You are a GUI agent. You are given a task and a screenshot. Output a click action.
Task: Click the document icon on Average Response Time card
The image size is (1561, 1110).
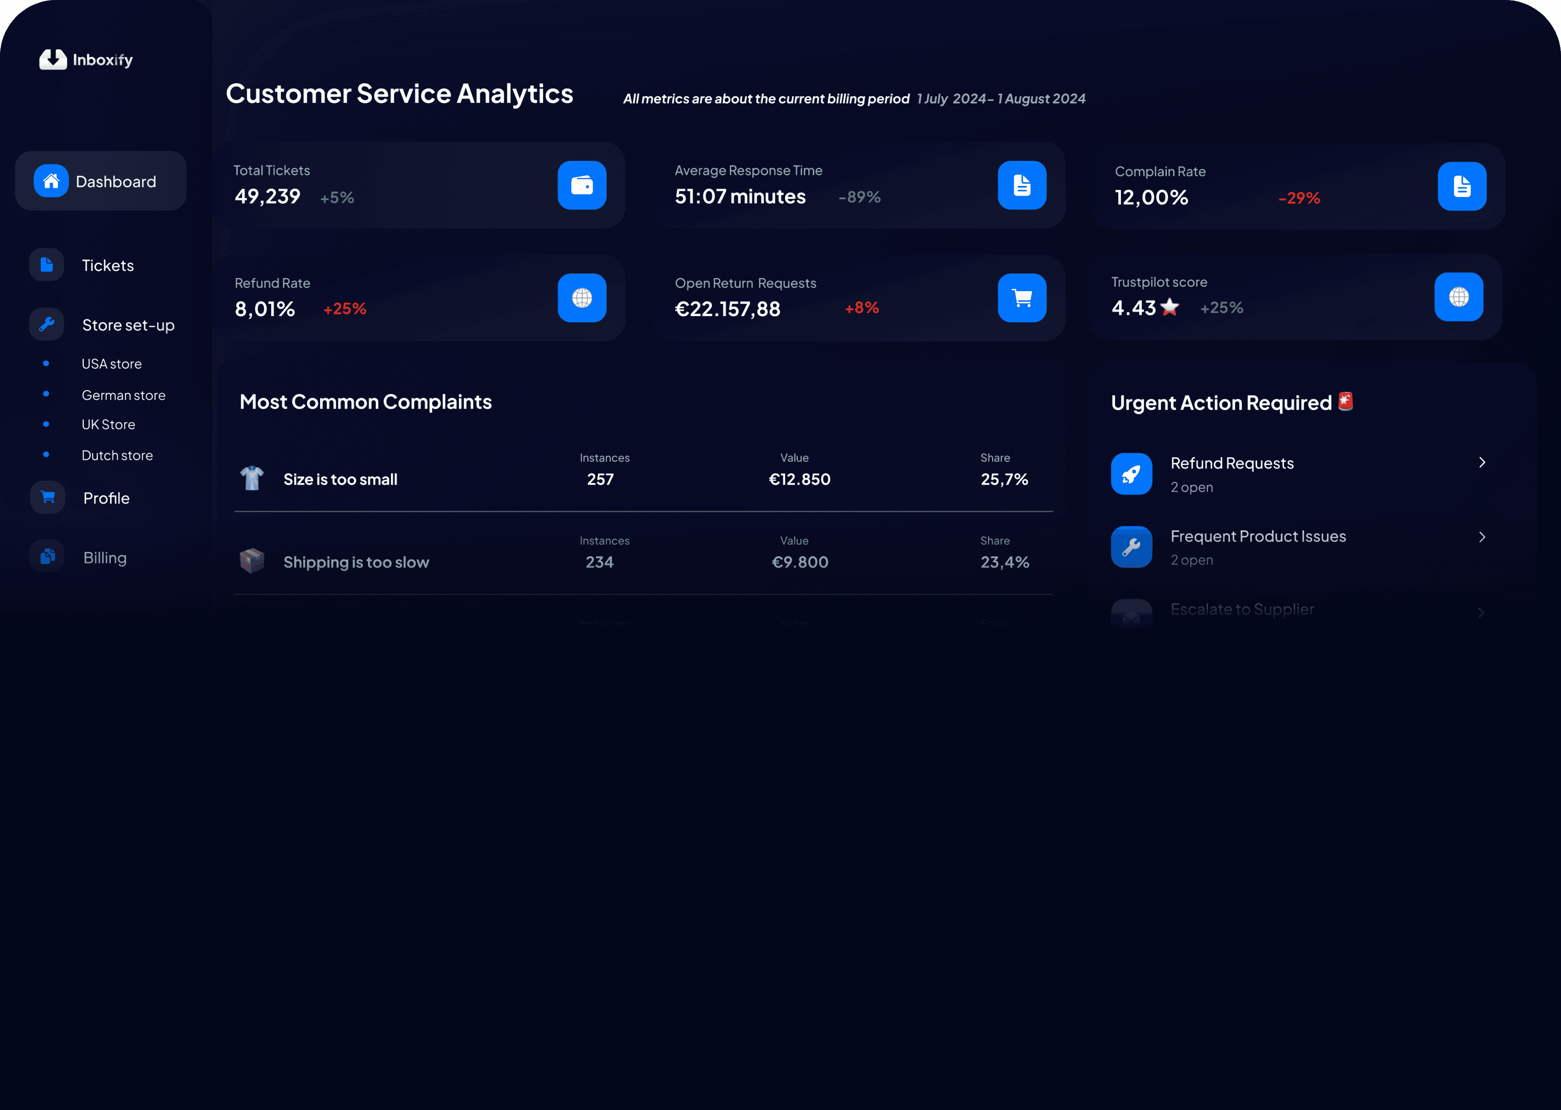pyautogui.click(x=1022, y=185)
